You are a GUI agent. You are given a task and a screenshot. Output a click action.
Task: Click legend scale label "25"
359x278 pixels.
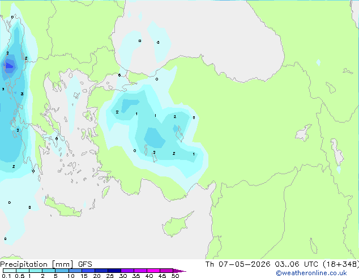tap(110, 276)
